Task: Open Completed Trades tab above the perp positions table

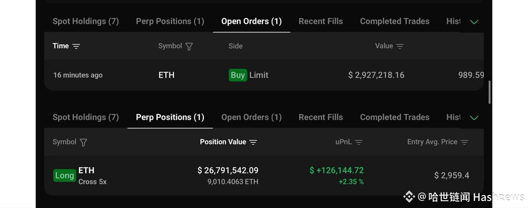Action: pos(394,117)
